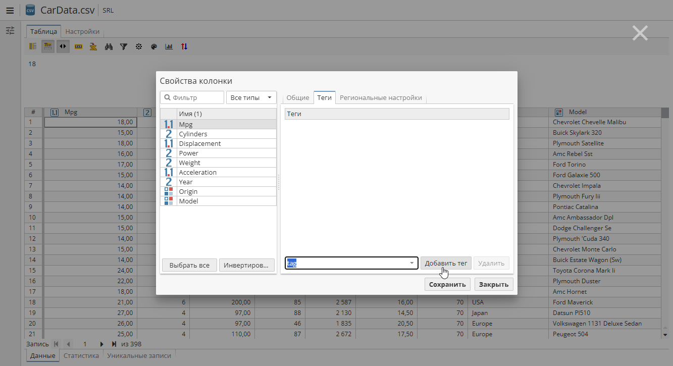Close the overlay with the large X
673x366 pixels.
coord(640,33)
